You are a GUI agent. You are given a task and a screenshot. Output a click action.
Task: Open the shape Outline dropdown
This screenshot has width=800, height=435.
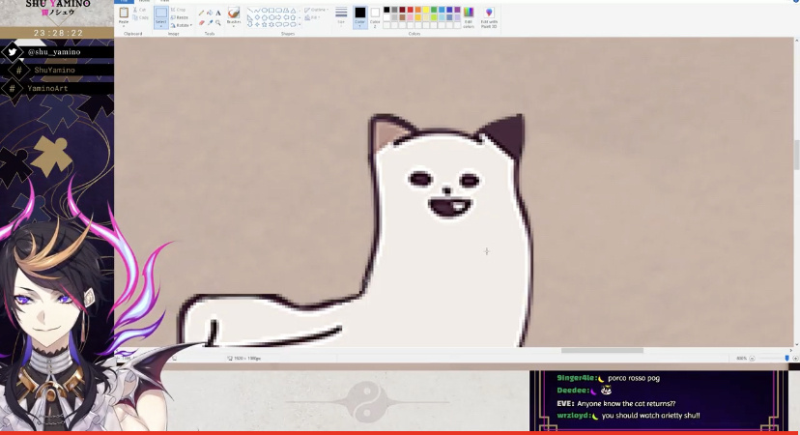(x=316, y=10)
